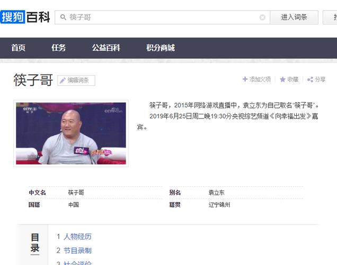Image resolution: width=337 pixels, height=265 pixels.
Task: Click the 中文名 value 筷子哥
Action: [x=76, y=193]
